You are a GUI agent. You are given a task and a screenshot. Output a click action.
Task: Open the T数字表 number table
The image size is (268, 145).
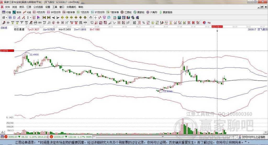(113, 12)
